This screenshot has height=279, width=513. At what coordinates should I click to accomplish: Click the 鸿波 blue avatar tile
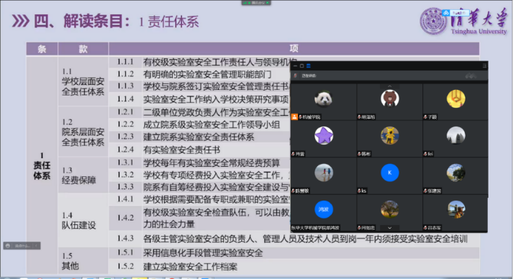[324, 209]
